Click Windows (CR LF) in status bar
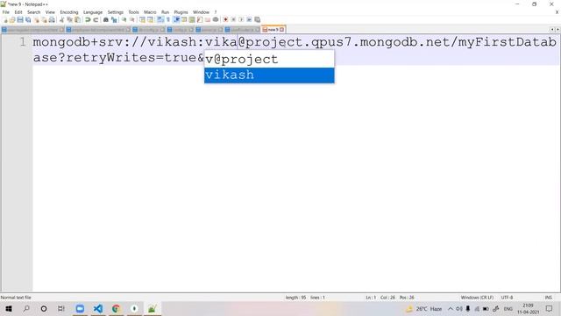Screen dimensions: 561x316 pos(477,298)
